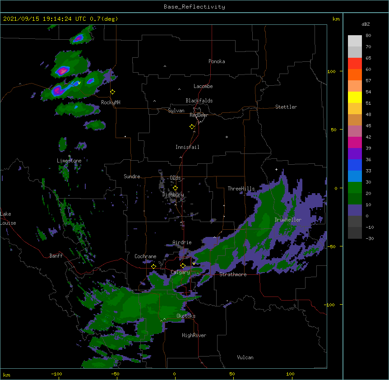Click the Strathmore city label
Viewport: 389px width, 380px height.
233,274
